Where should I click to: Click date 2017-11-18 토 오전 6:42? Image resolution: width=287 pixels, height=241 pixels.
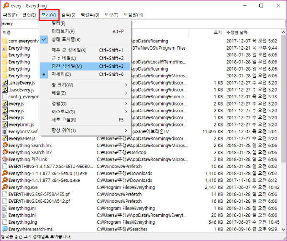[252, 180]
